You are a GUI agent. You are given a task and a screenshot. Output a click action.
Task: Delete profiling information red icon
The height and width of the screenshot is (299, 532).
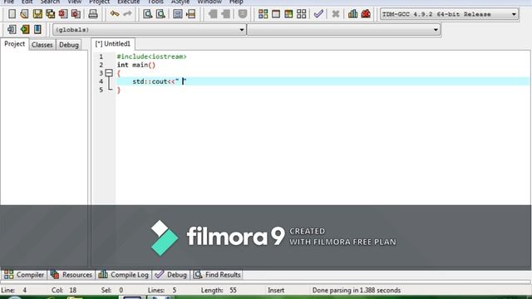click(x=366, y=14)
